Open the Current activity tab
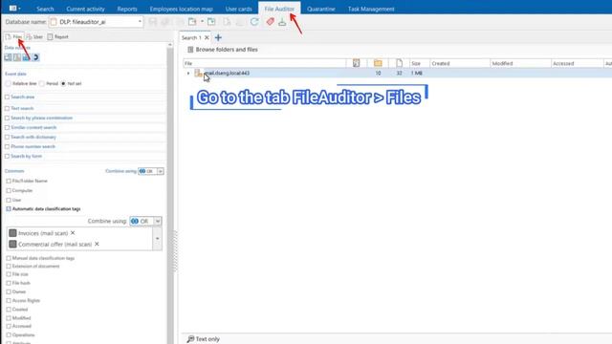The image size is (612, 344). (x=85, y=9)
